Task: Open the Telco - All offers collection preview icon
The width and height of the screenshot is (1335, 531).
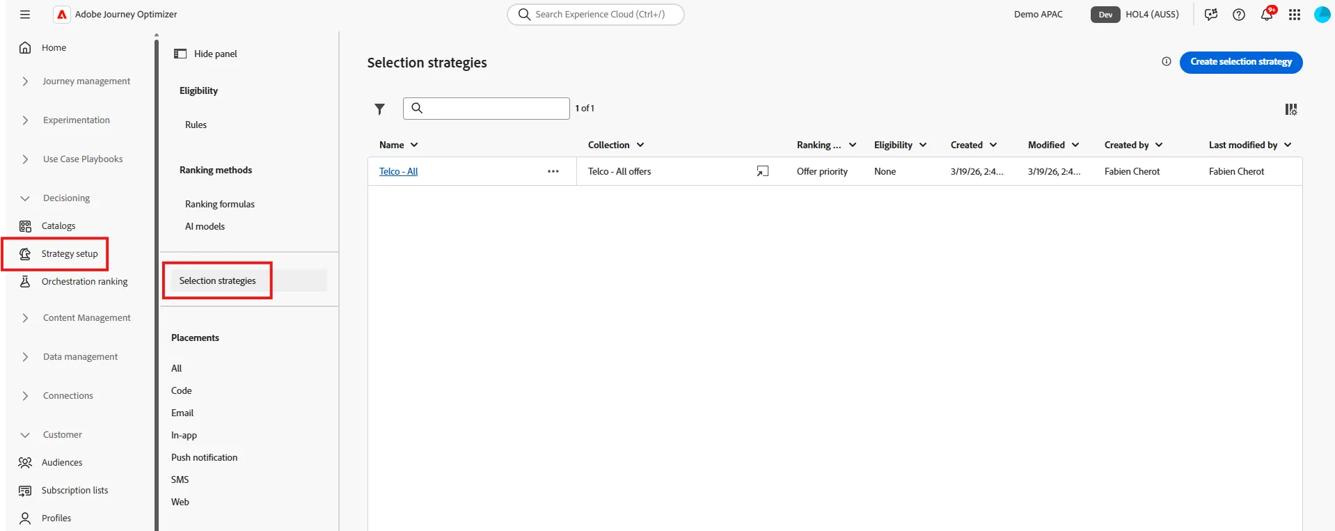Action: (x=763, y=171)
